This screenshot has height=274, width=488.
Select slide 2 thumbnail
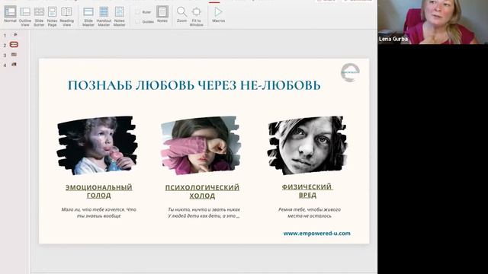(x=14, y=45)
